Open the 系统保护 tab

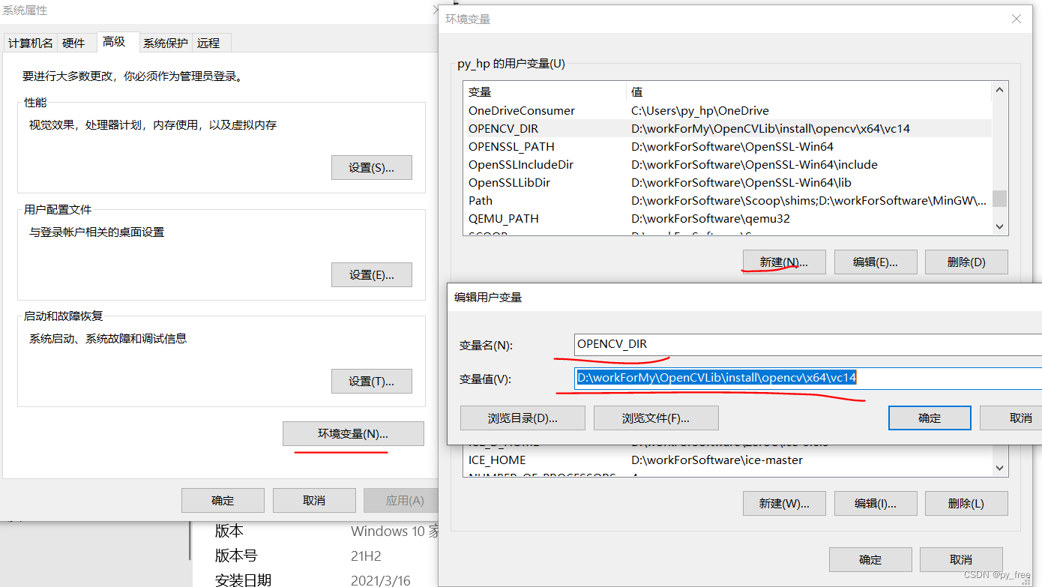click(165, 43)
